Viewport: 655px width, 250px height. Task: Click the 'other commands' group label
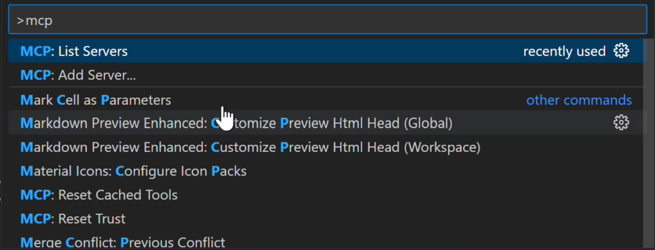pyautogui.click(x=579, y=100)
